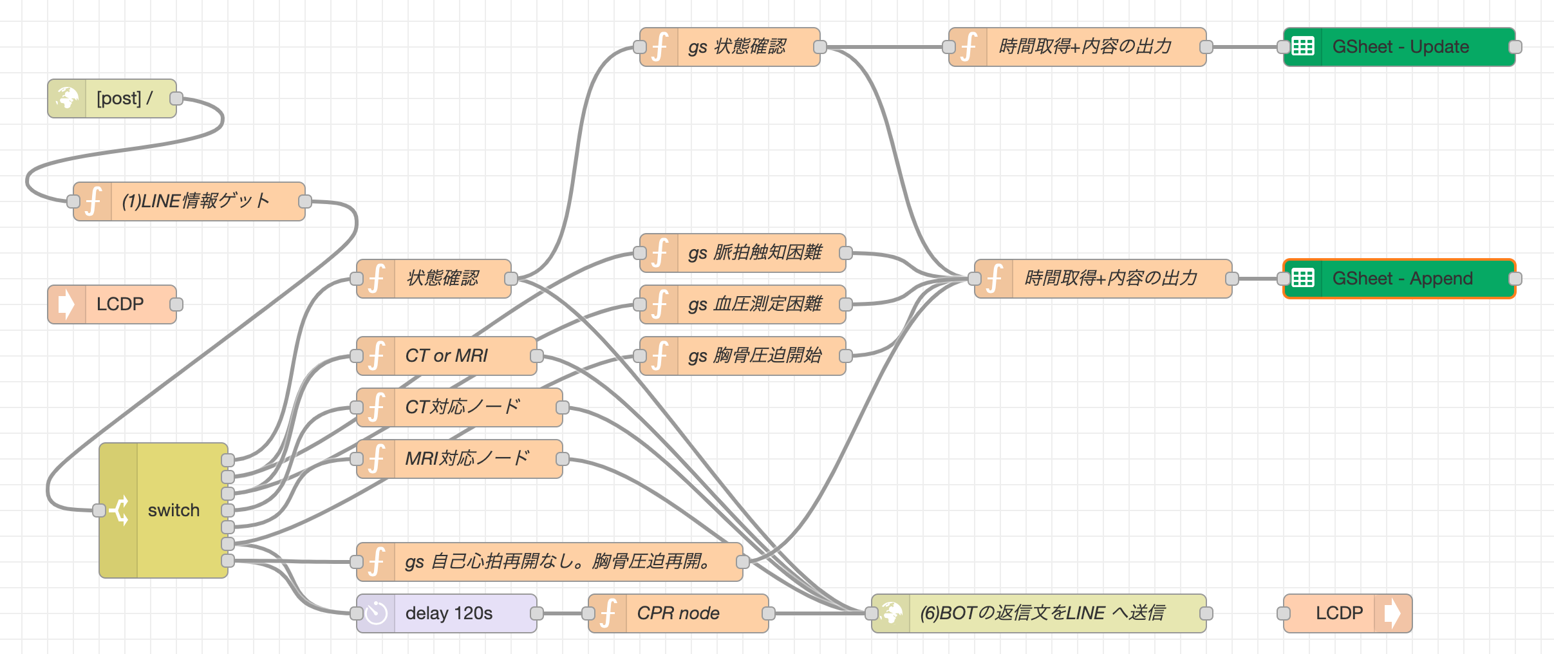Click the spreadsheet icon on GSheet - Append node

click(x=1303, y=278)
